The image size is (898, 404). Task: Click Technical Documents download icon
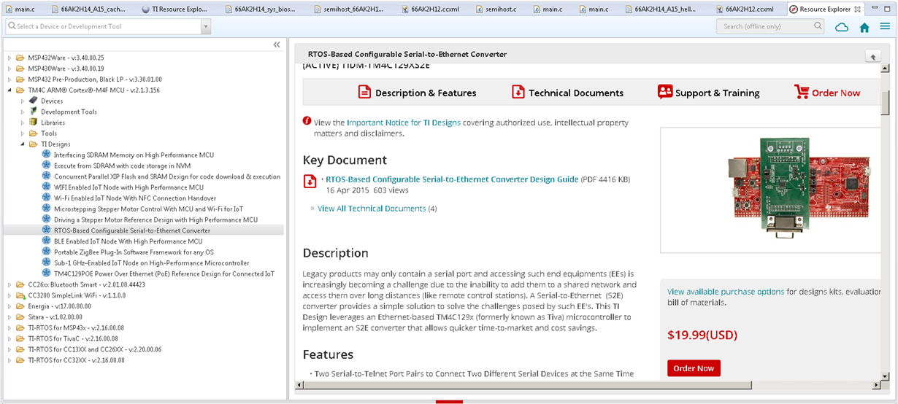[518, 92]
